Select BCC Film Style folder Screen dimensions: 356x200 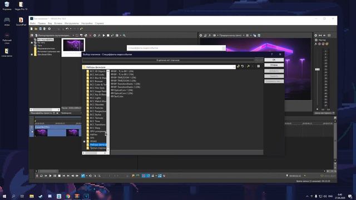coord(96,88)
